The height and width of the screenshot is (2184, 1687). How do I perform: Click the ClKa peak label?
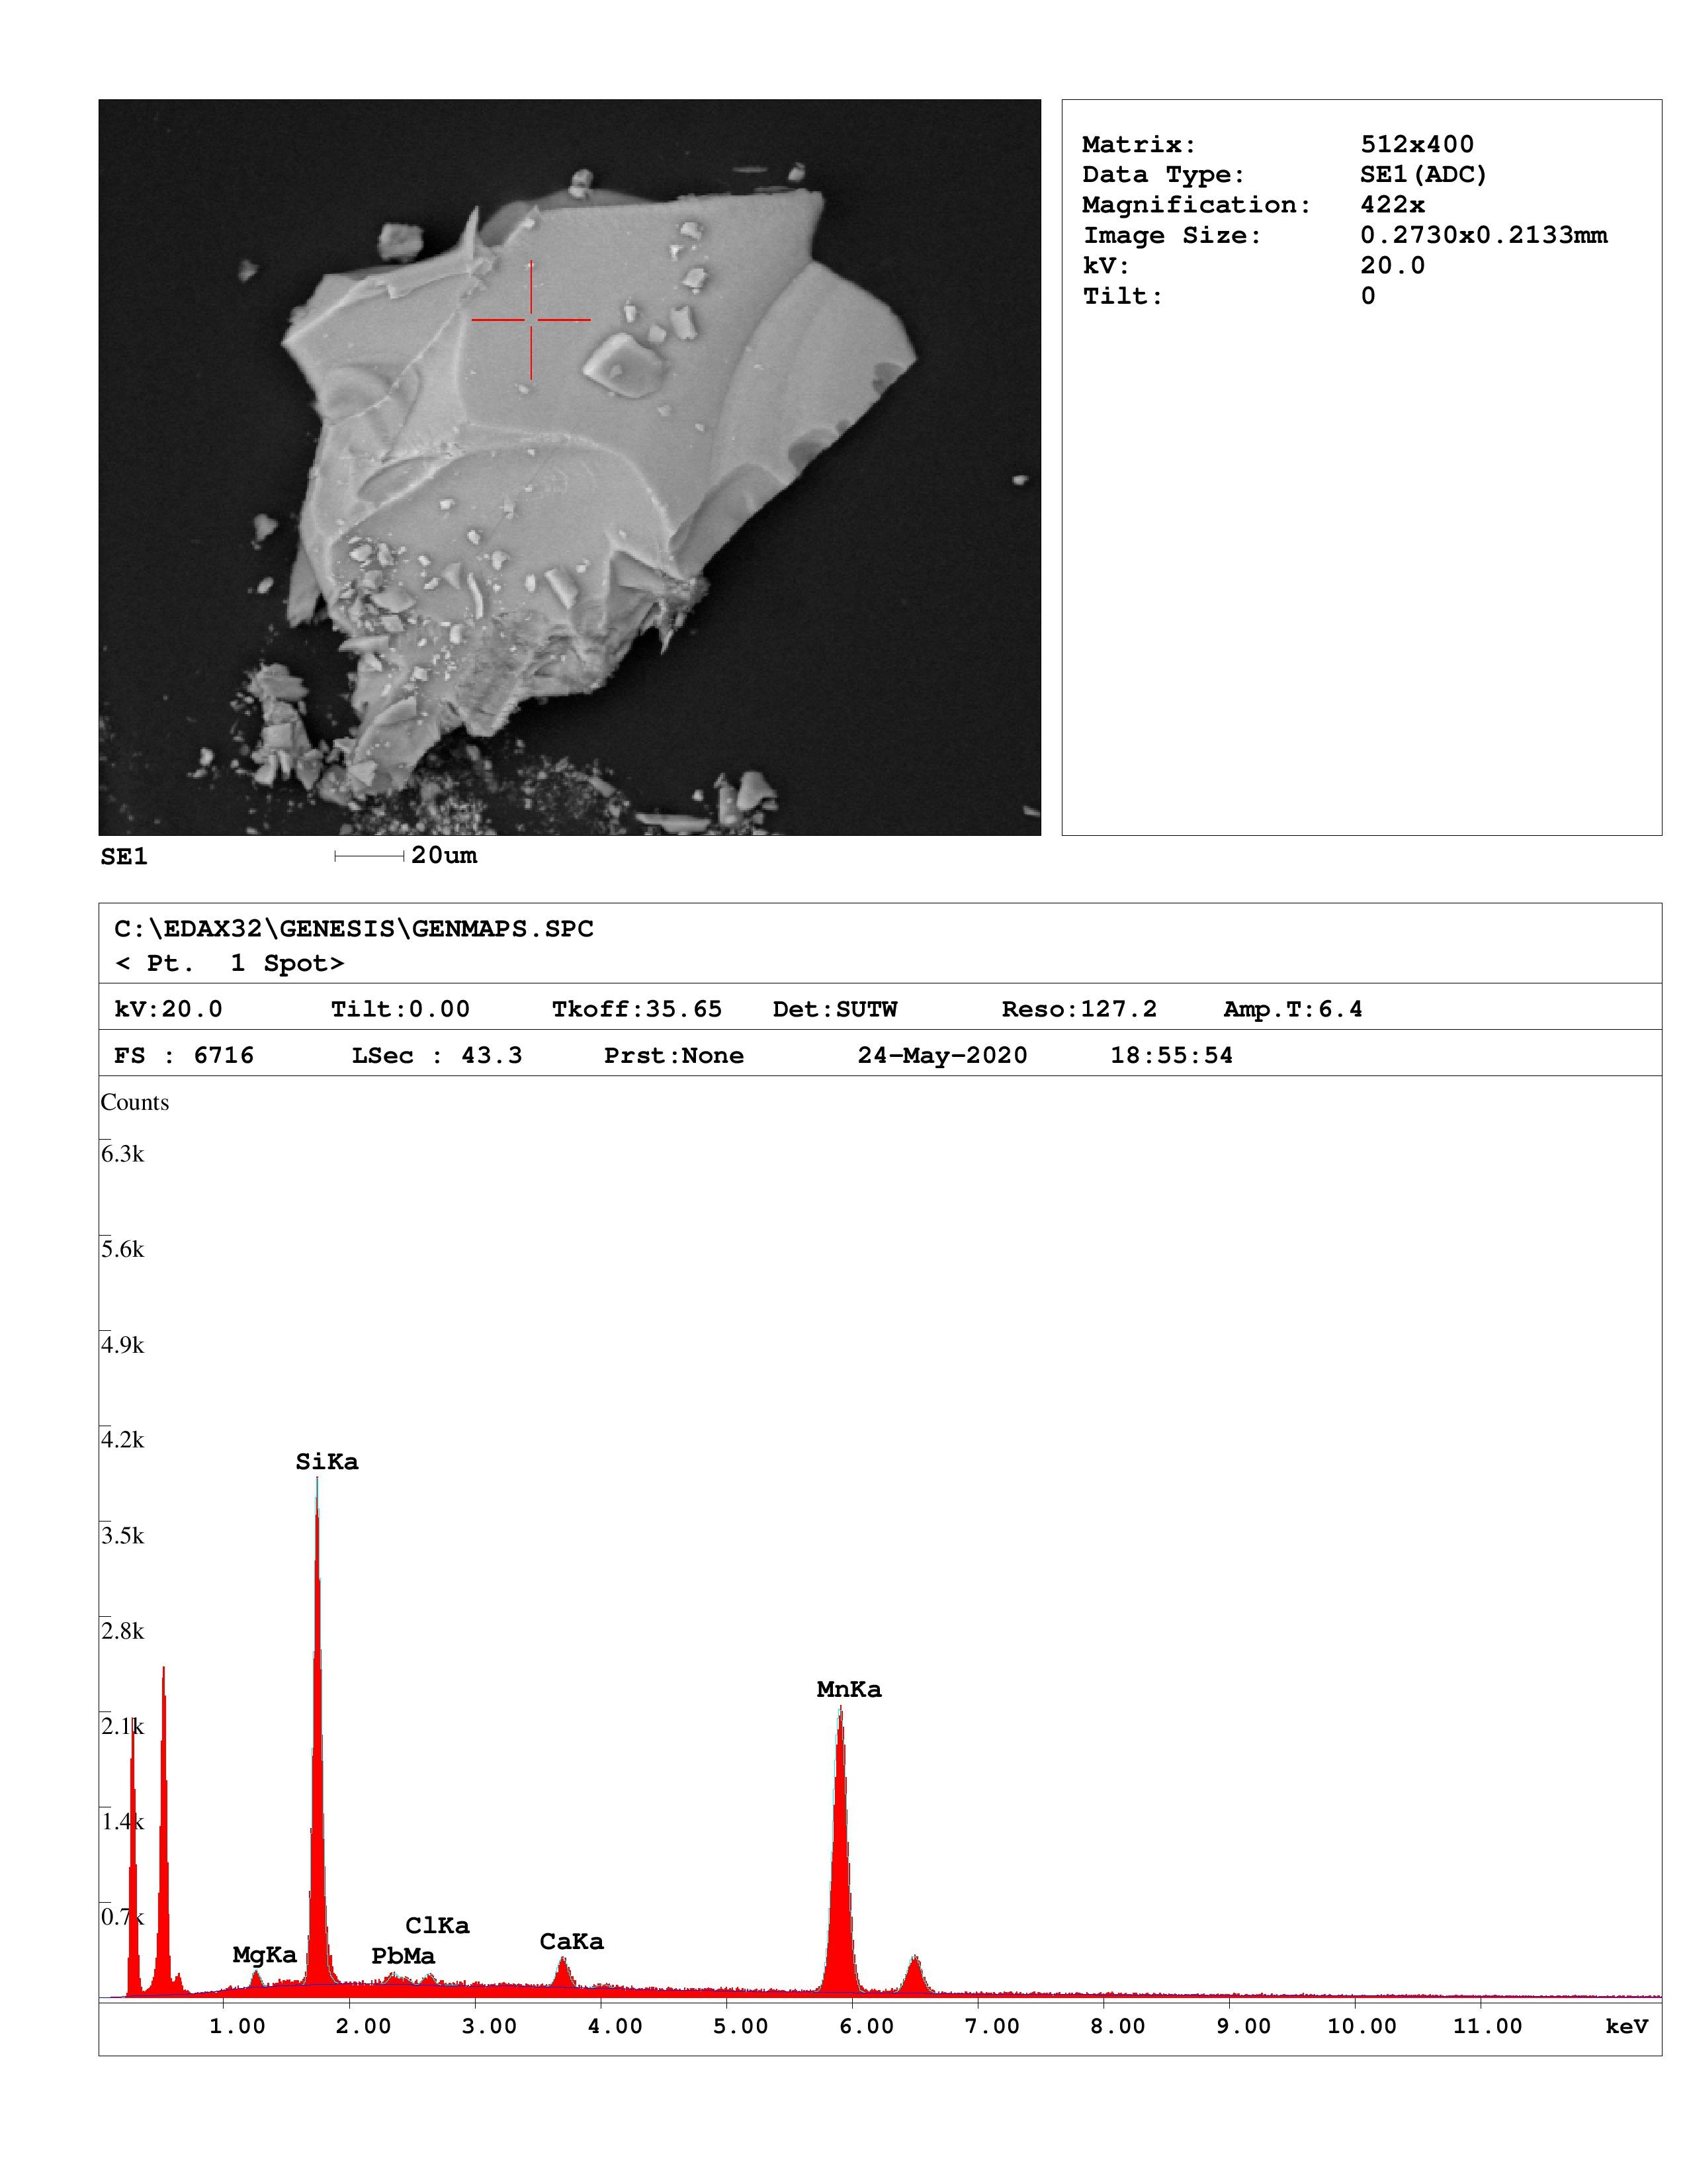437,1925
